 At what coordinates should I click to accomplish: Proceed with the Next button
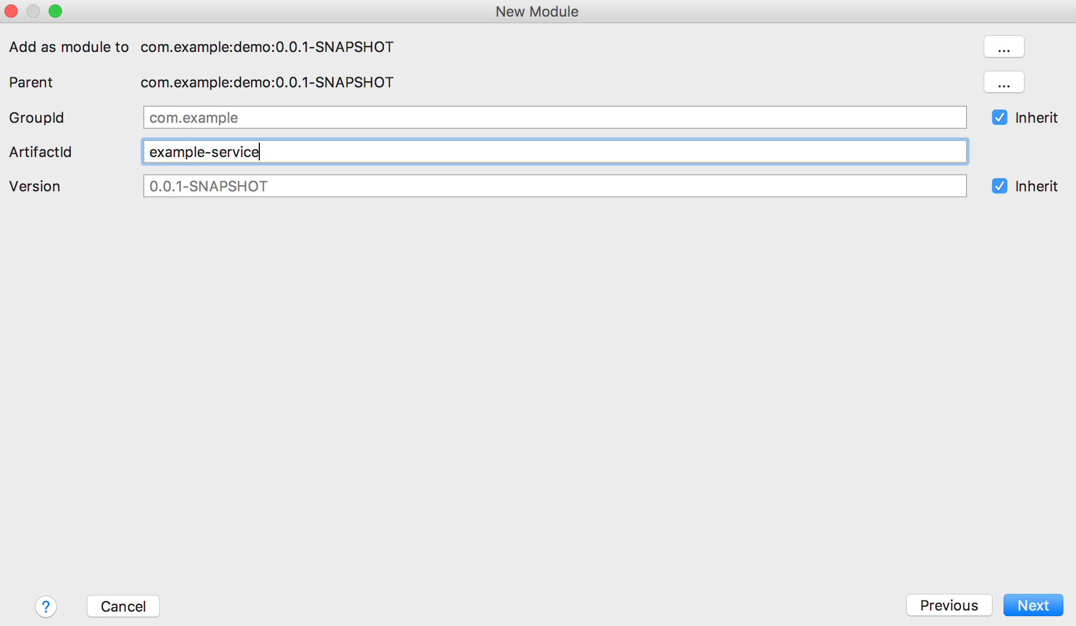[x=1033, y=606]
